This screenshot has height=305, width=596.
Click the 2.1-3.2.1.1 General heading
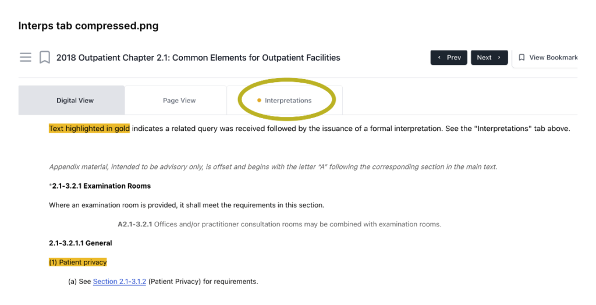click(x=80, y=243)
